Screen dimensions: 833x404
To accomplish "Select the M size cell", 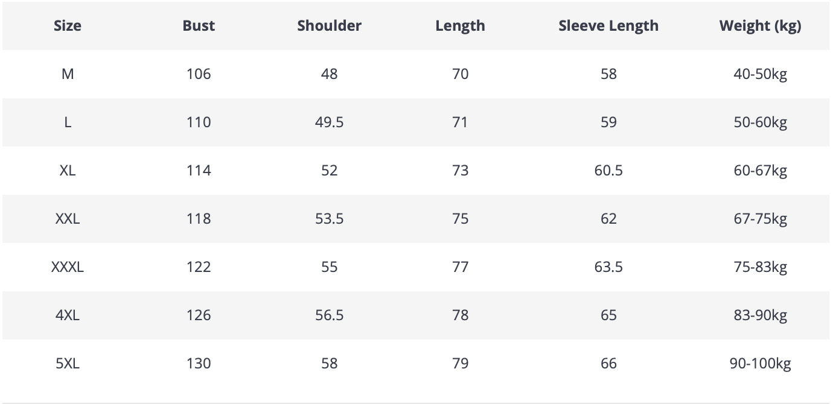I will point(68,74).
